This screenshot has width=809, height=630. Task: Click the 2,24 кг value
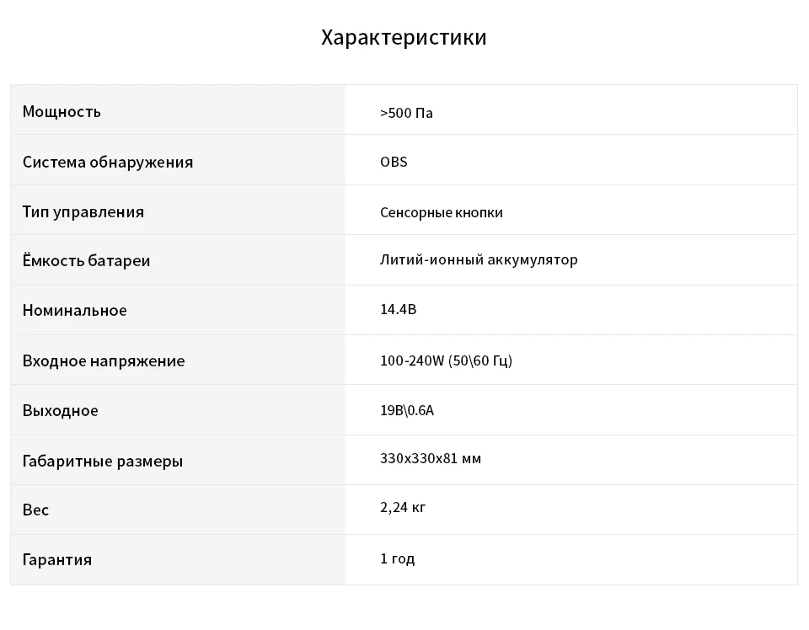[403, 507]
